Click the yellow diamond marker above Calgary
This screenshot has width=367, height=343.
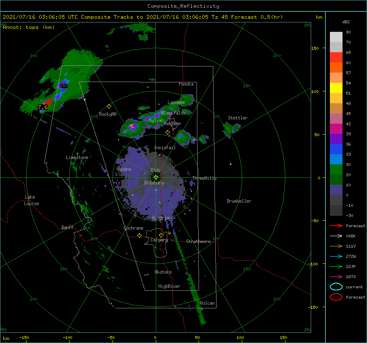[x=161, y=235]
